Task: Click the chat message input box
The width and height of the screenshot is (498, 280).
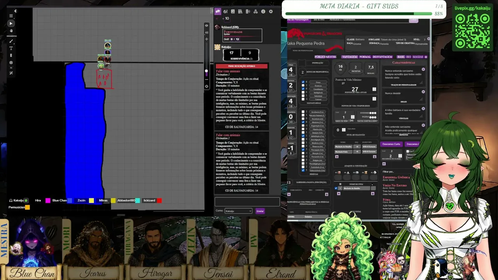Action: point(247,202)
